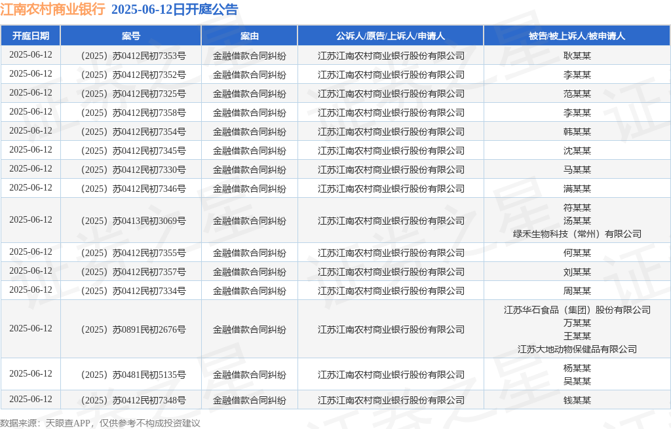The image size is (671, 429).
Task: Click case number 苏0891民初2676号
Action: click(x=131, y=329)
